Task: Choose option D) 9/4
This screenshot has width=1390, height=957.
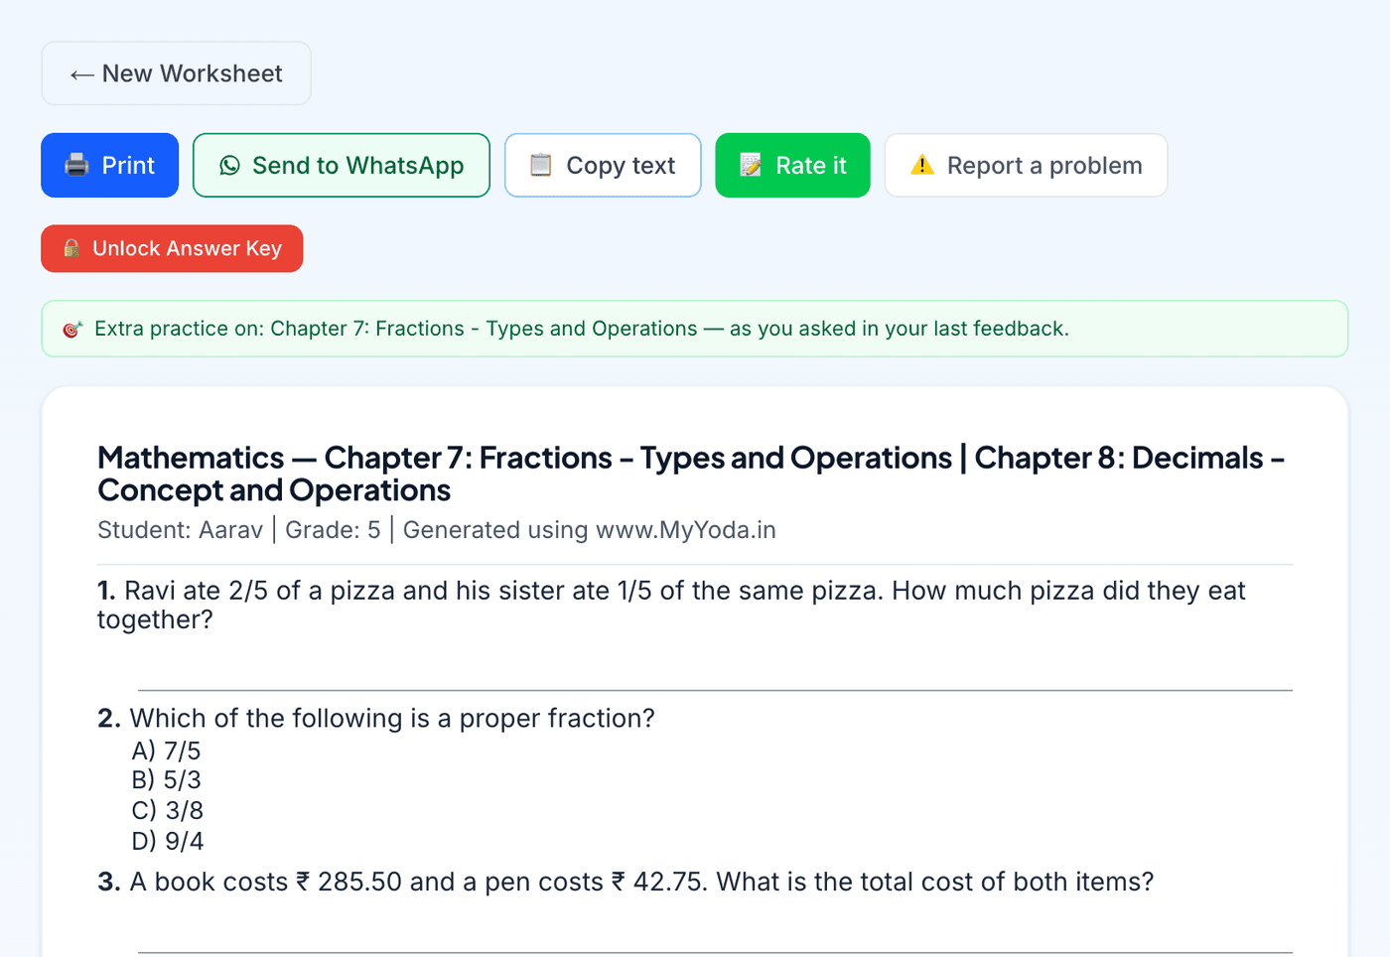Action: click(x=167, y=841)
